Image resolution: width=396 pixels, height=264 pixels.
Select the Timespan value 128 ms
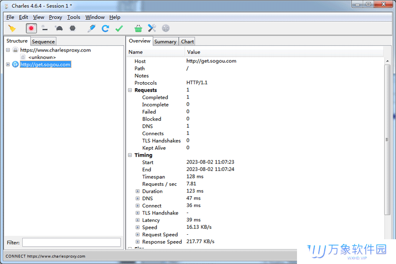pos(195,177)
